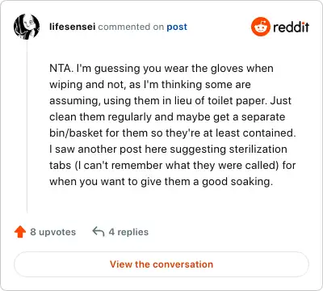Click the words "good soaking" ending comment
This screenshot has width=323, height=291.
[237, 182]
